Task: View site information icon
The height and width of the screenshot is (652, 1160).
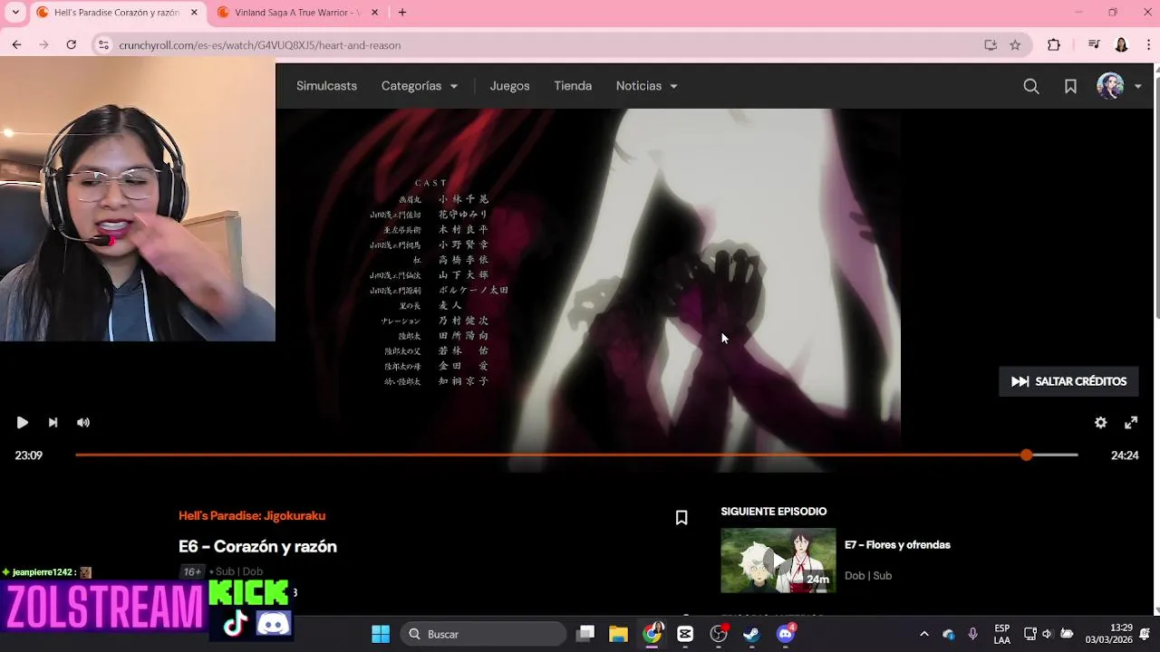Action: pyautogui.click(x=104, y=45)
